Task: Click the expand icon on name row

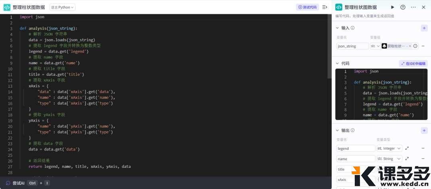Action: (407, 159)
